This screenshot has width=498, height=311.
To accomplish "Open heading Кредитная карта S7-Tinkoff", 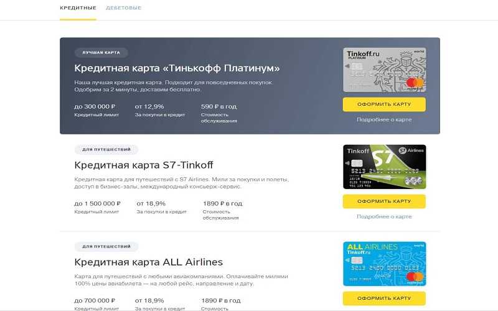I will pos(144,165).
